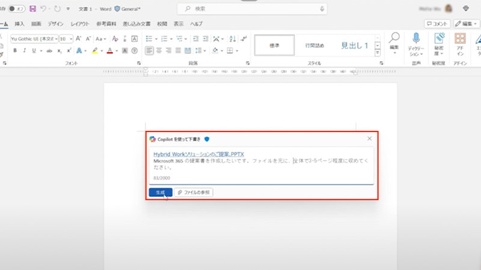Expand the Styles gallery more arrow

(378, 52)
